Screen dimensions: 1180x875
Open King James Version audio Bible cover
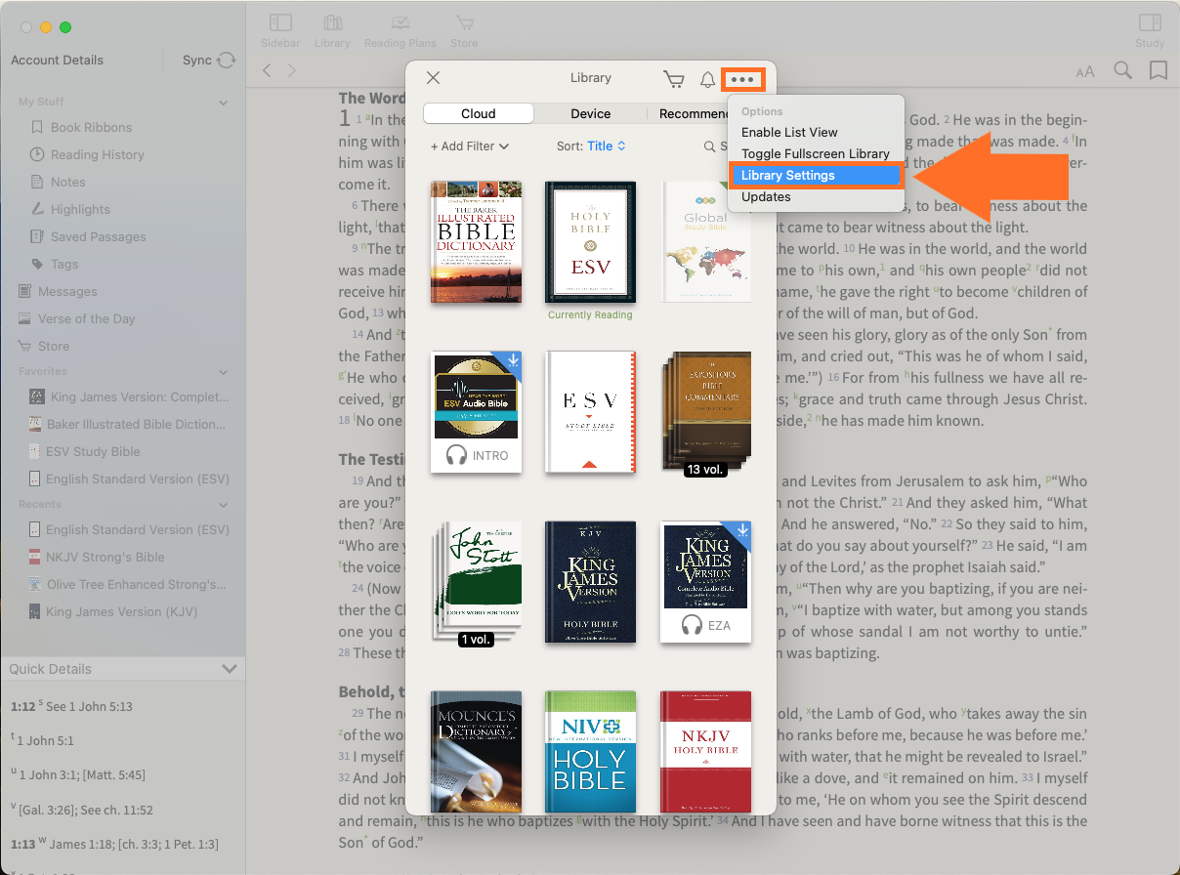706,582
